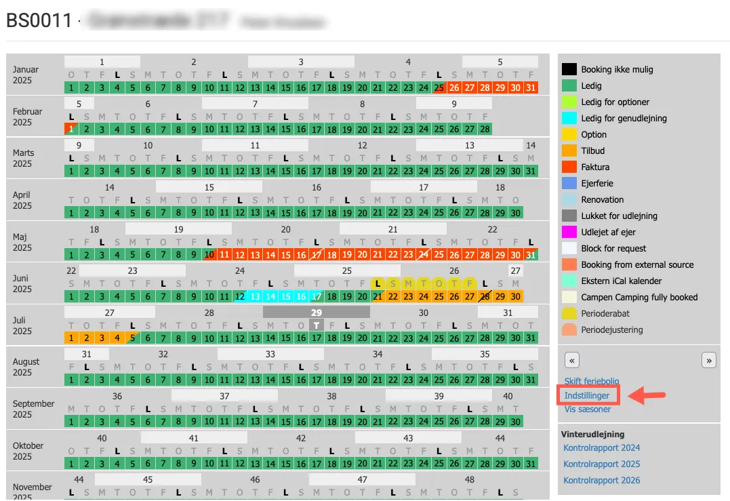The height and width of the screenshot is (501, 730).
Task: Open Kontrolrapport 2025
Action: (x=601, y=464)
